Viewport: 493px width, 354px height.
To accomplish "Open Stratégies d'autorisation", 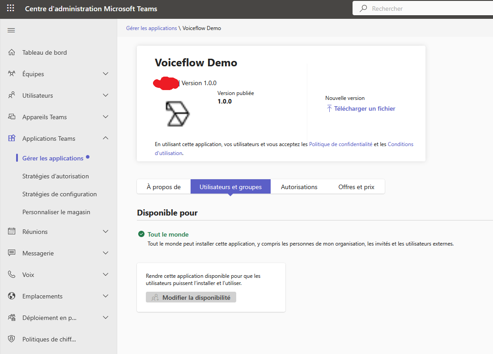I will [55, 176].
